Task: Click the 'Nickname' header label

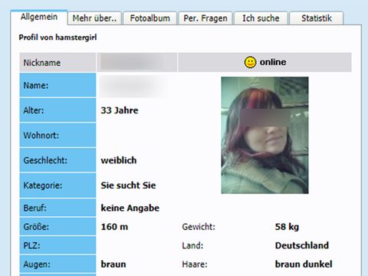Action: click(42, 63)
